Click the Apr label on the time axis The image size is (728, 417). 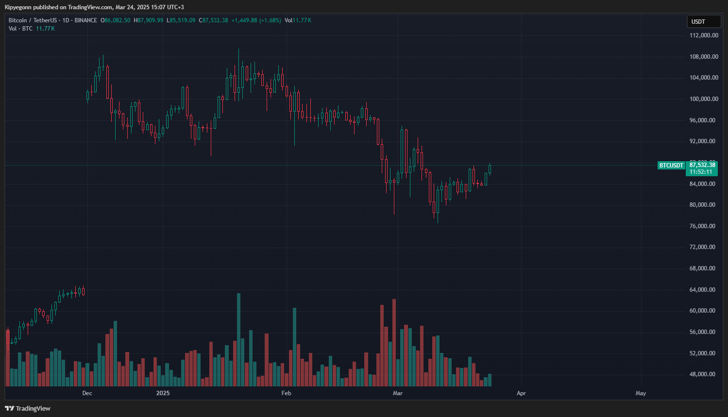[x=521, y=393]
